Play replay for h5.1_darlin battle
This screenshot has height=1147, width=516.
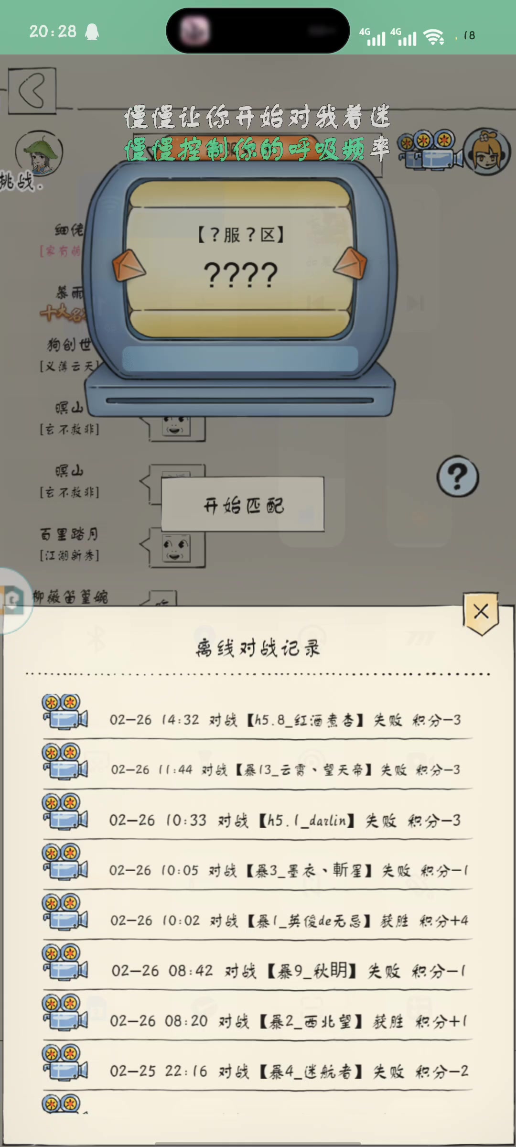click(65, 812)
